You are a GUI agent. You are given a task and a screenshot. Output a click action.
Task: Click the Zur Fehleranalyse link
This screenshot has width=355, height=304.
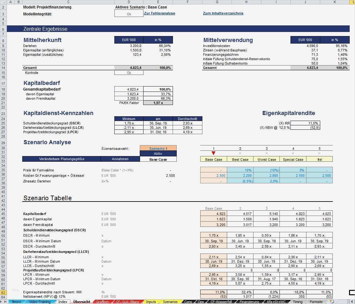[x=159, y=13]
